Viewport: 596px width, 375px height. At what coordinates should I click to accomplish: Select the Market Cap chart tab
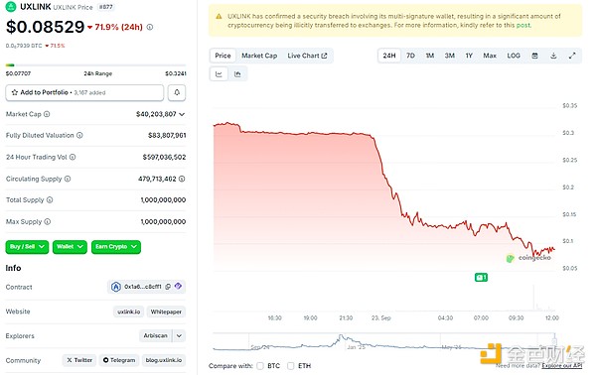[259, 56]
